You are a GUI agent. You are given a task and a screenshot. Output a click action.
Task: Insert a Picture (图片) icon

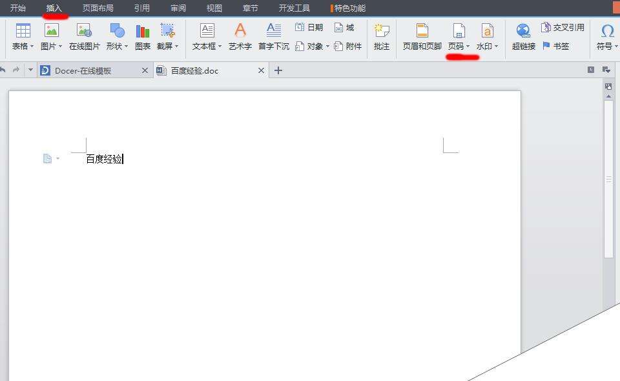pos(52,30)
